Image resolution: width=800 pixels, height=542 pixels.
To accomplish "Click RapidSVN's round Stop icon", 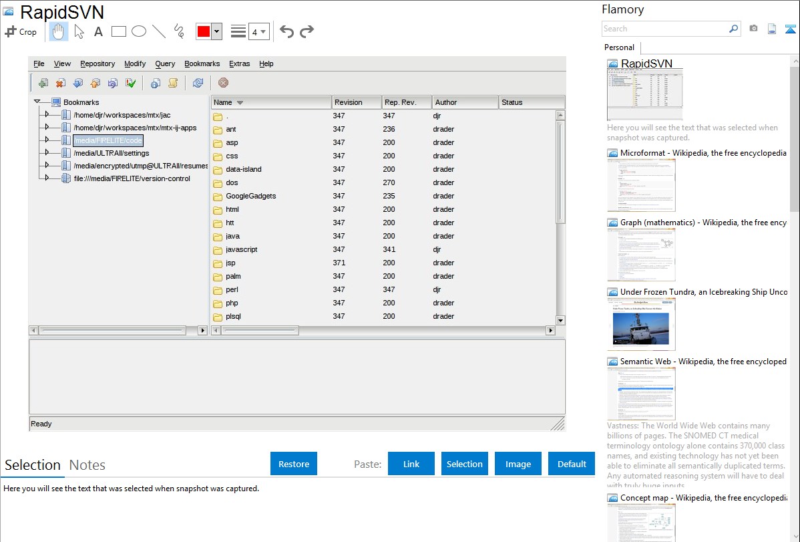I will [x=223, y=83].
